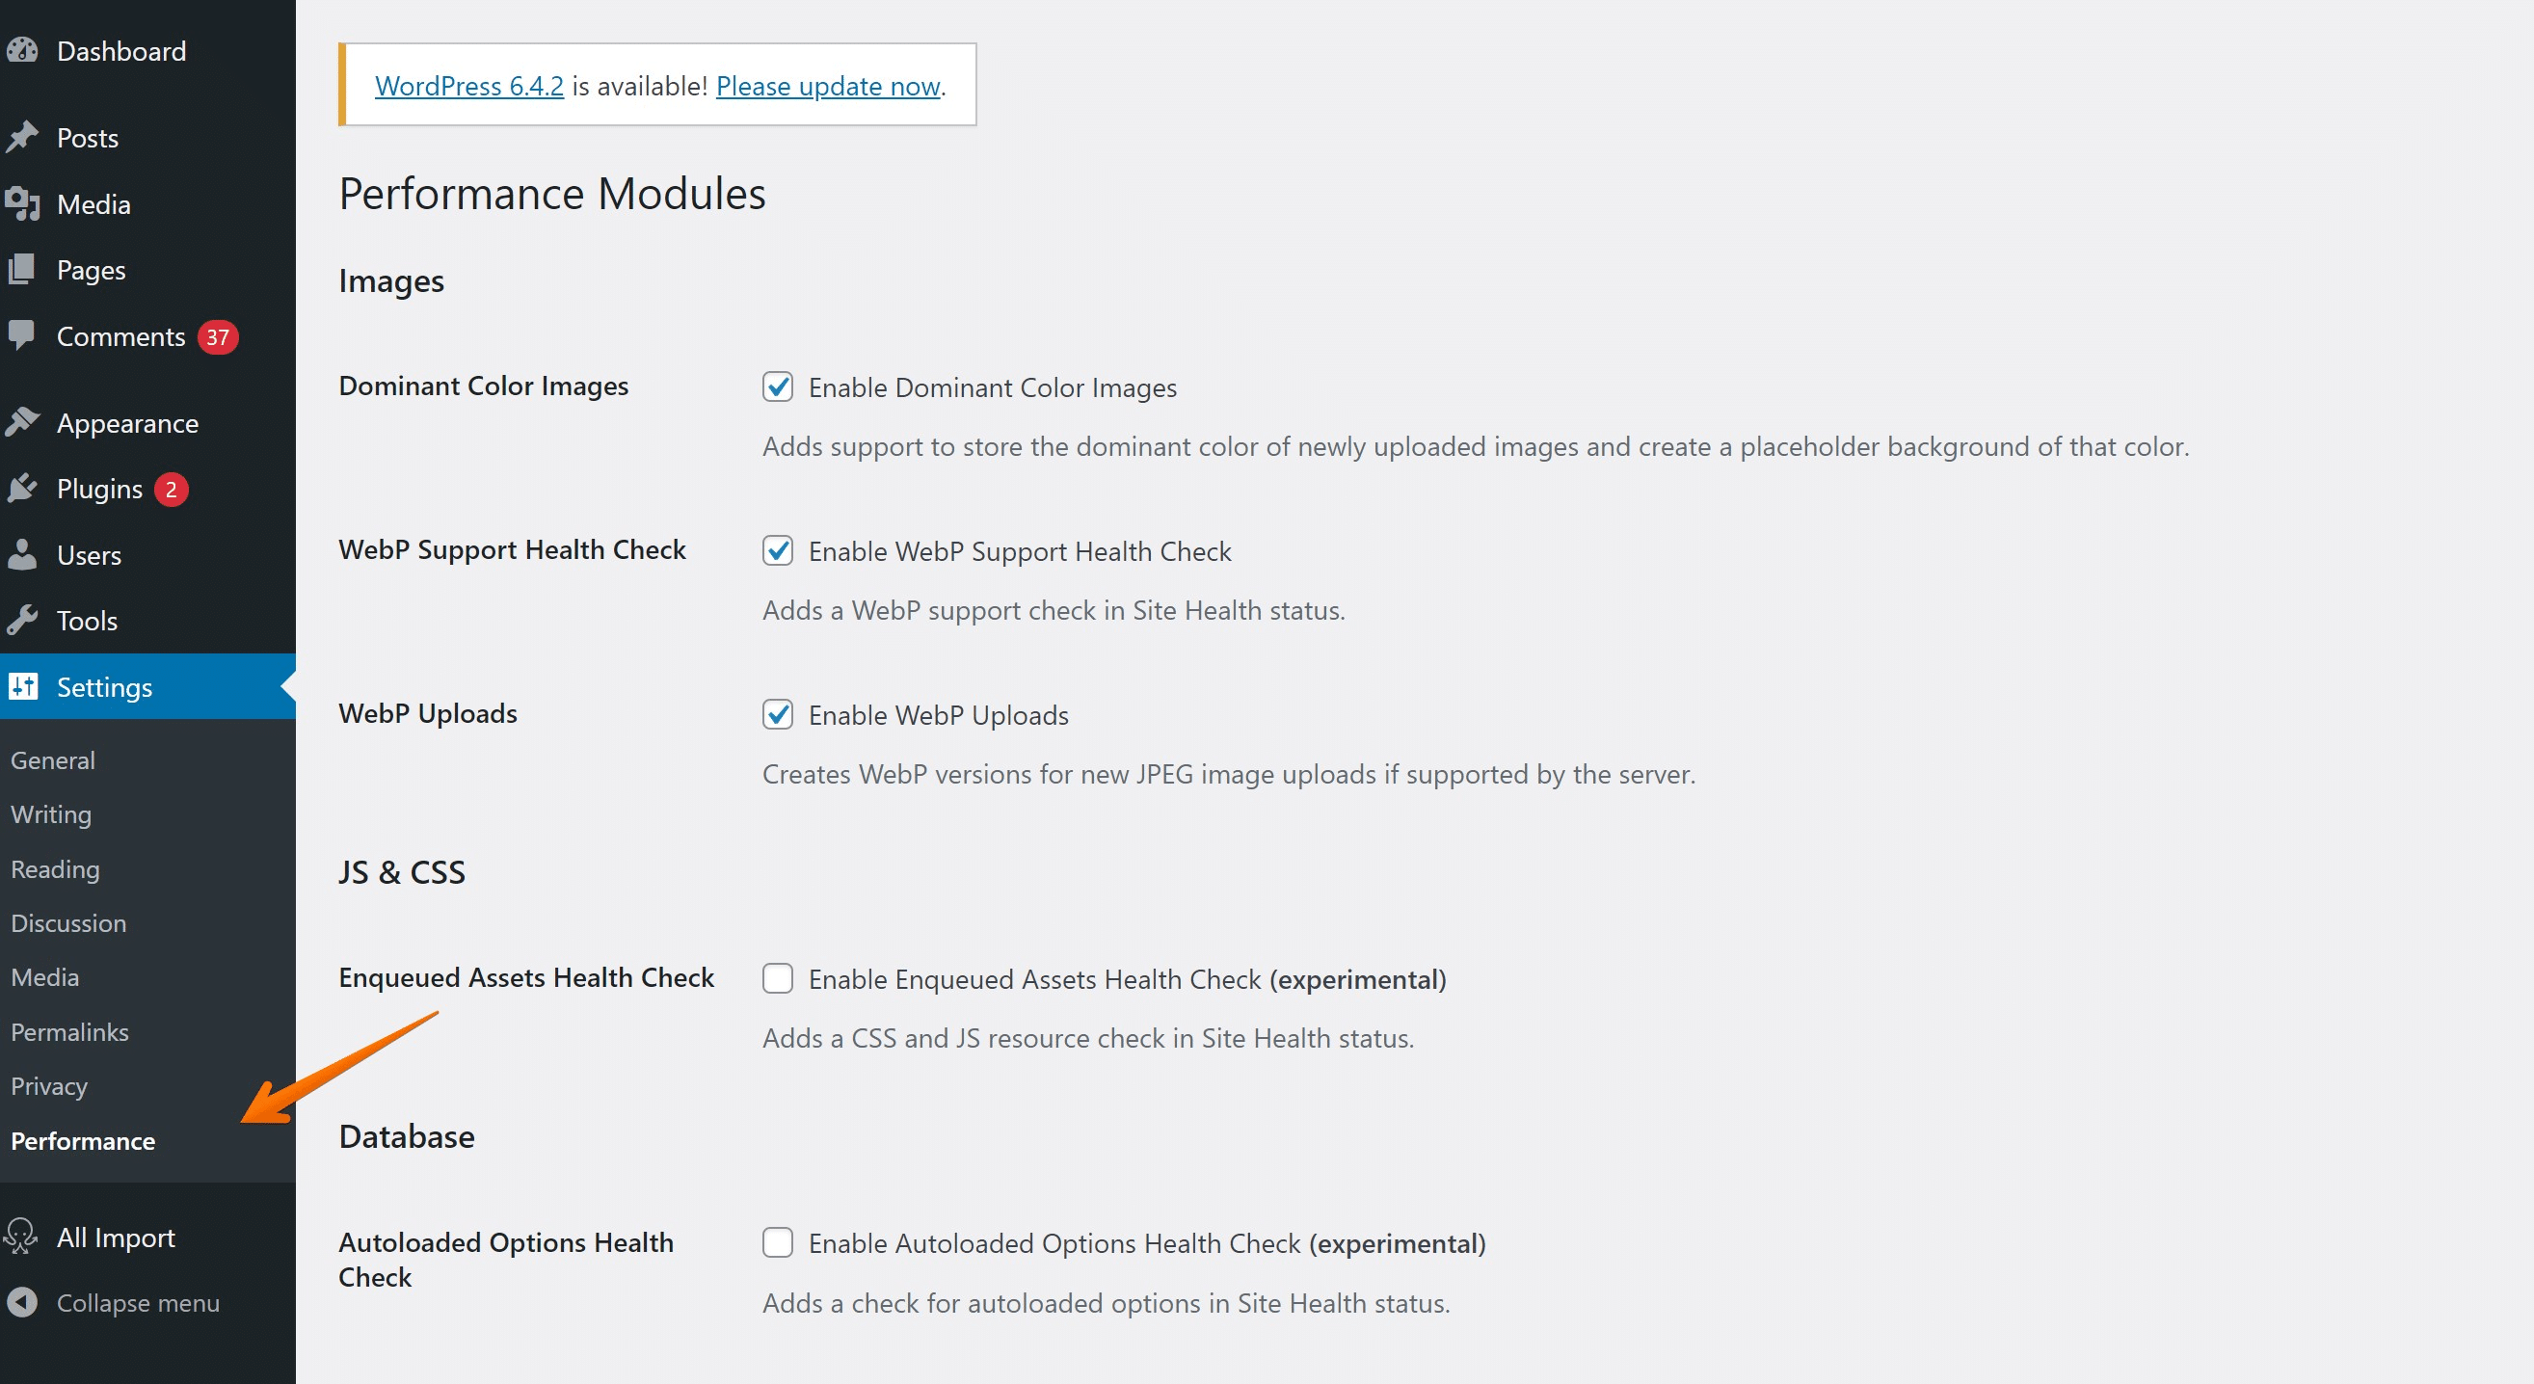This screenshot has height=1384, width=2534.
Task: Switch to the Permalinks settings page
Action: pyautogui.click(x=68, y=1032)
